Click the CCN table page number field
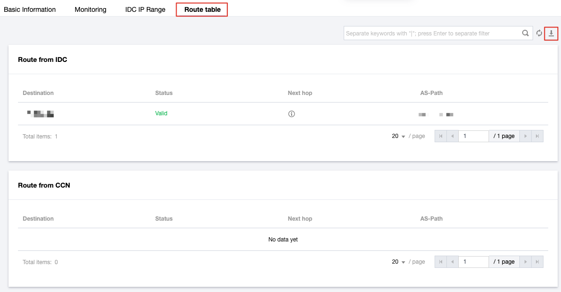 point(473,262)
